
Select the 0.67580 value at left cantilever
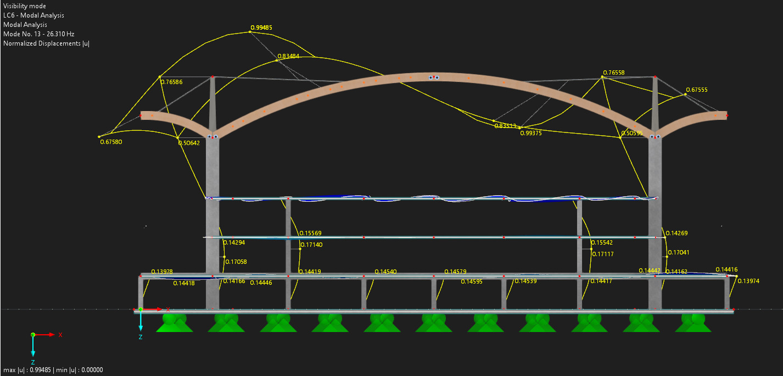point(111,142)
